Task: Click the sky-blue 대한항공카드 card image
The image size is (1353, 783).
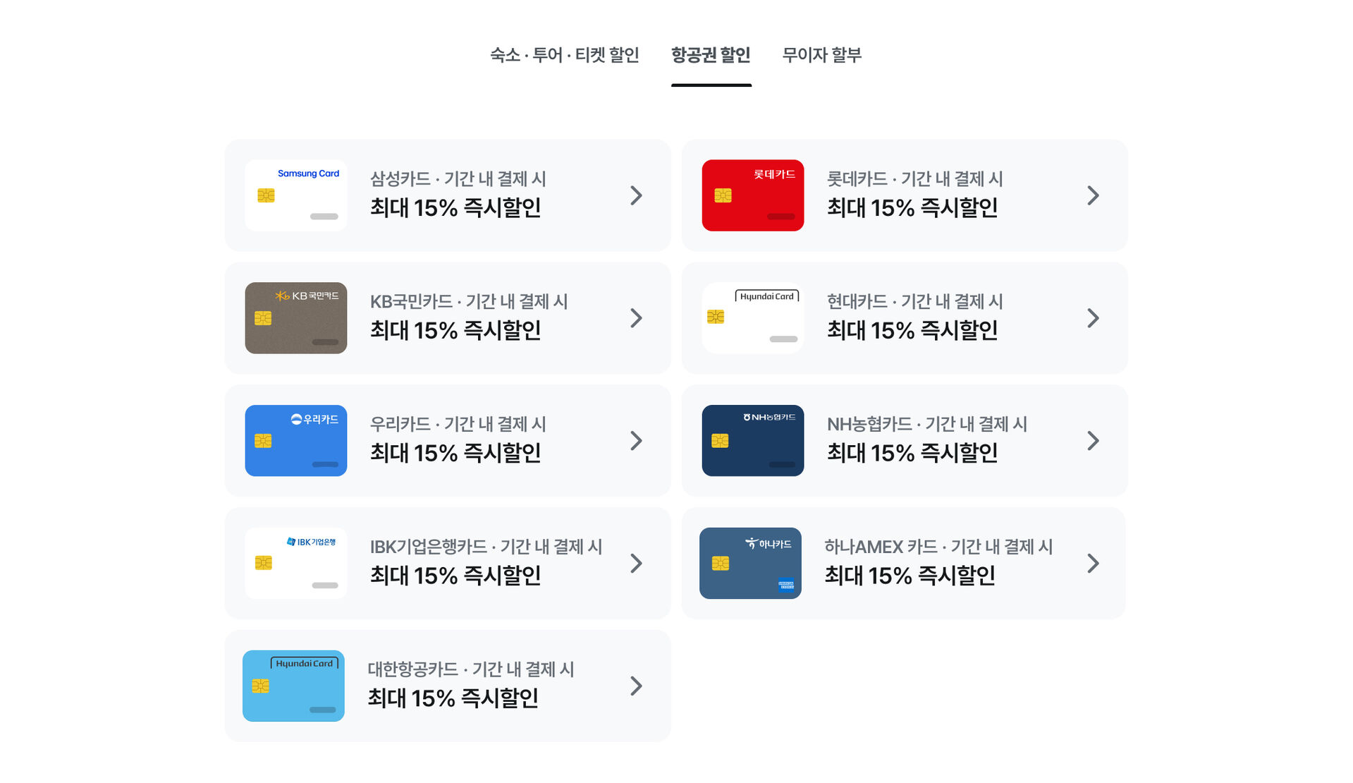Action: point(293,686)
